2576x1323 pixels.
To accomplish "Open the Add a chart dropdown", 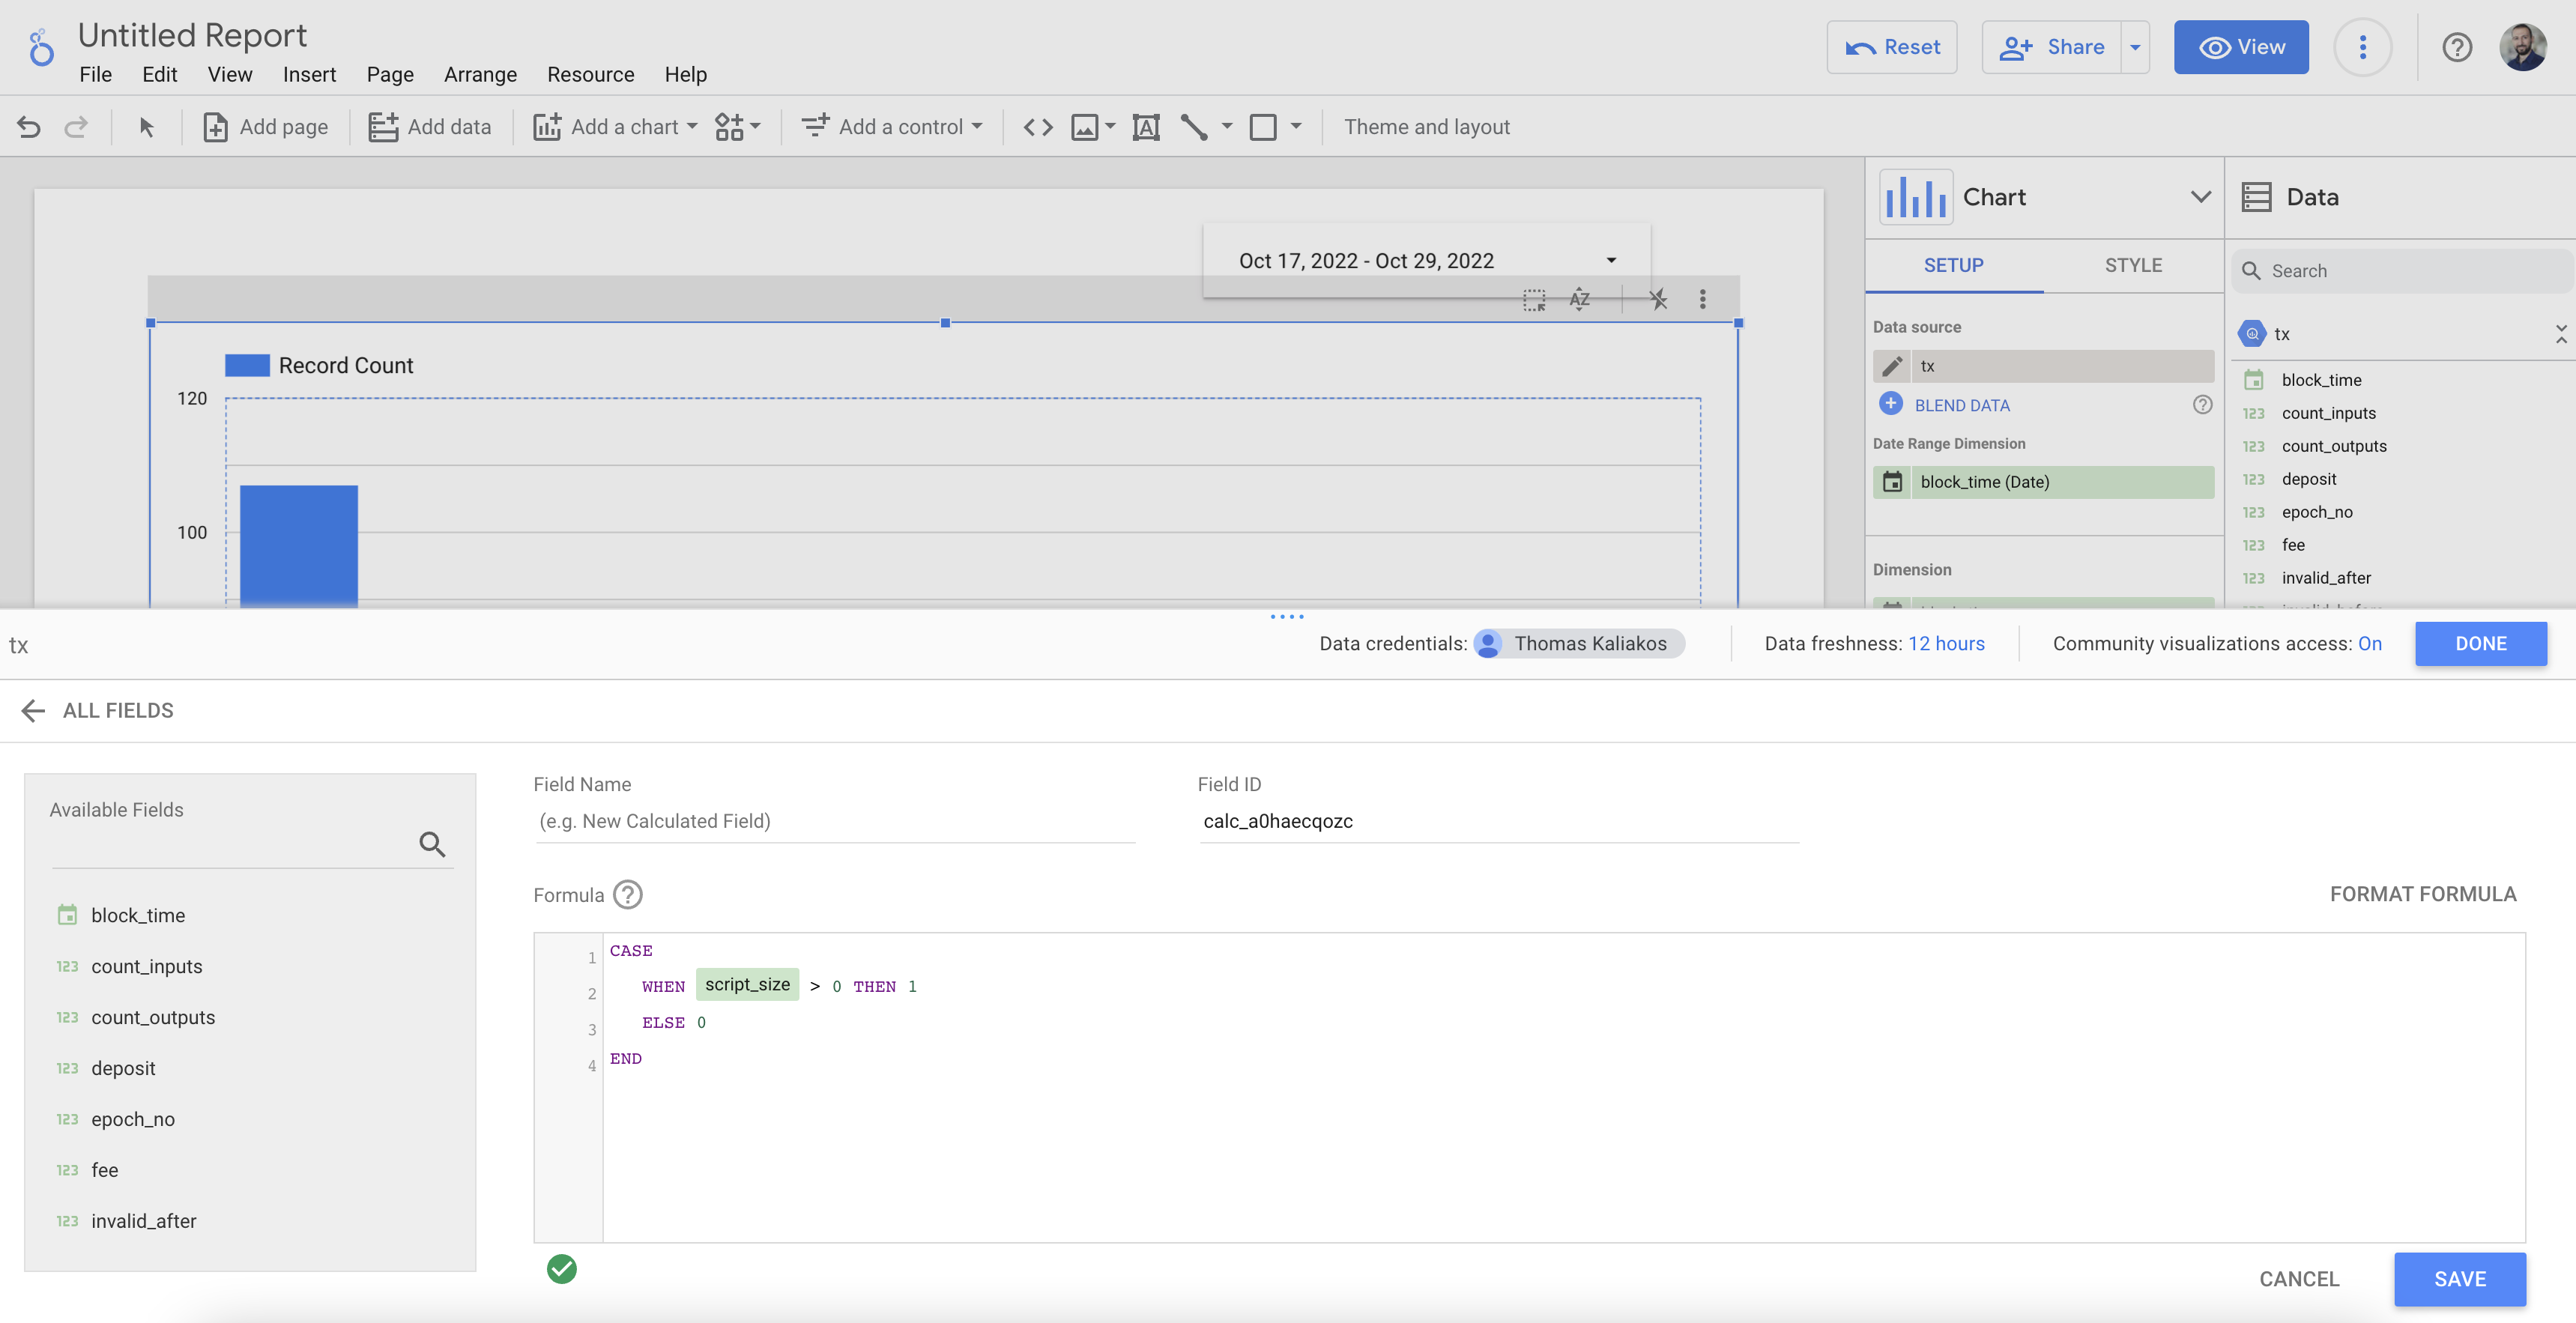I will tap(615, 127).
